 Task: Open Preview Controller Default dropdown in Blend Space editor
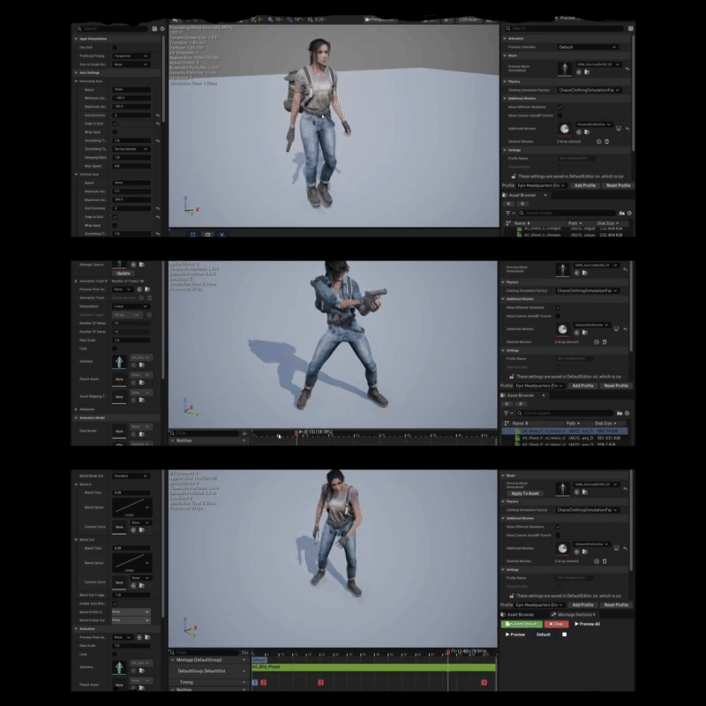(587, 47)
